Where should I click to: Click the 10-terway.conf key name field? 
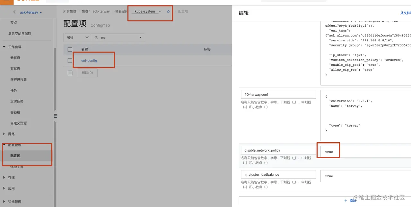pos(278,95)
